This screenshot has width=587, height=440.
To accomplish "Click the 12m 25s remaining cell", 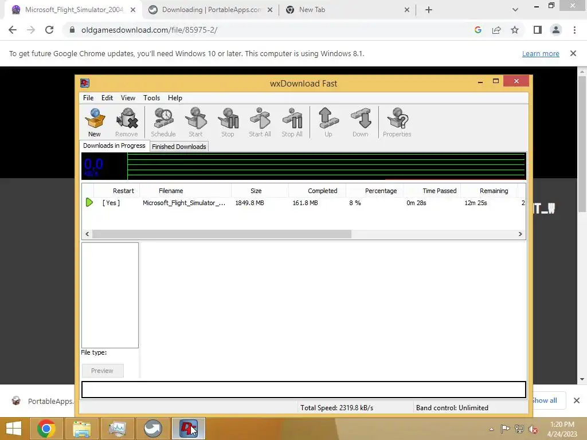I will (475, 203).
